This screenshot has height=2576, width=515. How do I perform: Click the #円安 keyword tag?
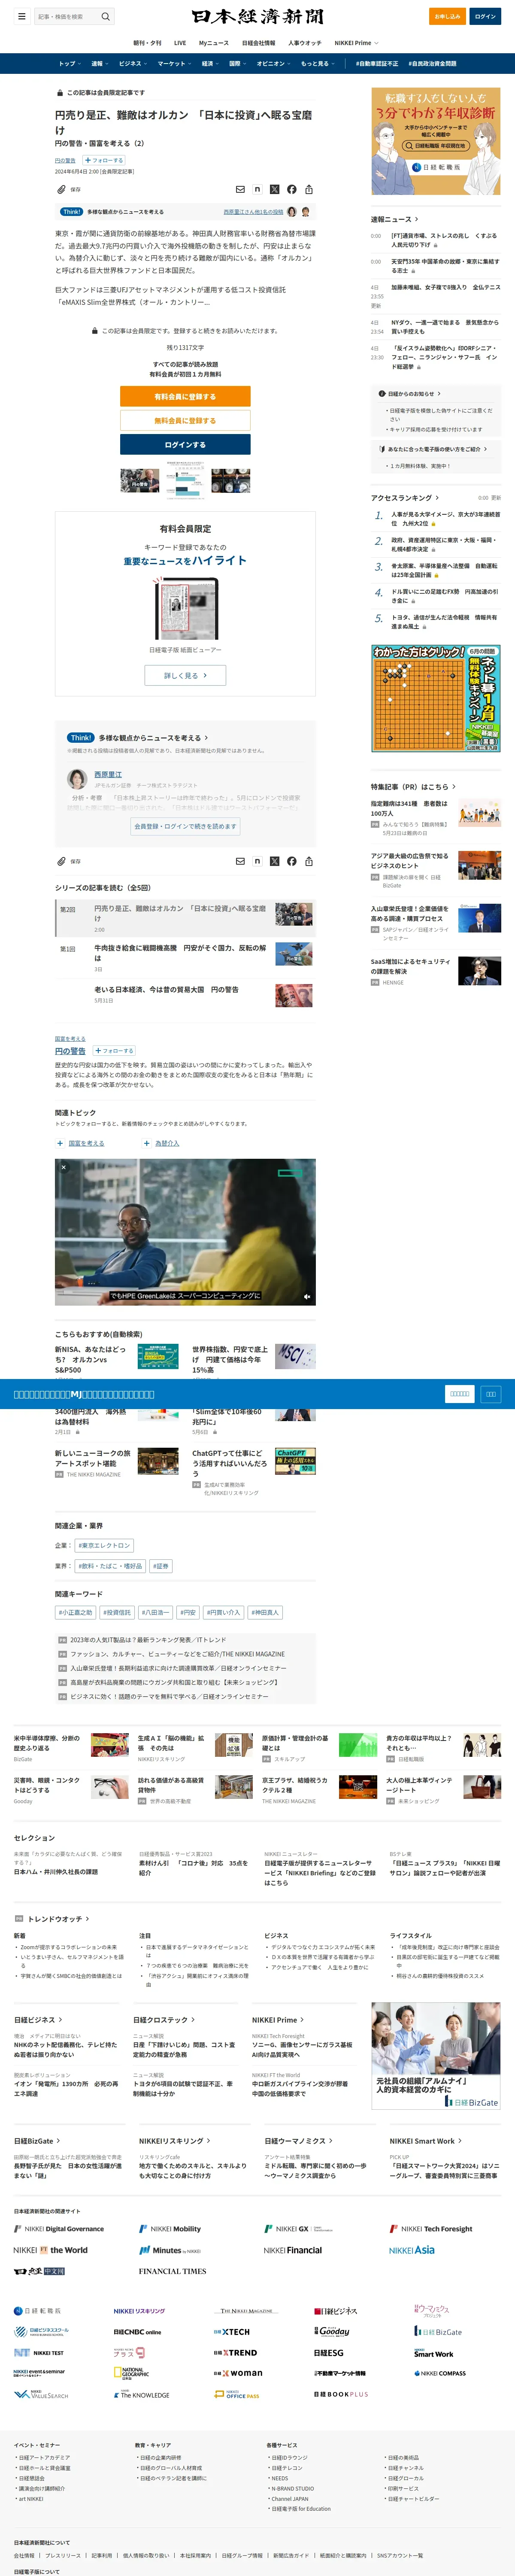pyautogui.click(x=188, y=1612)
